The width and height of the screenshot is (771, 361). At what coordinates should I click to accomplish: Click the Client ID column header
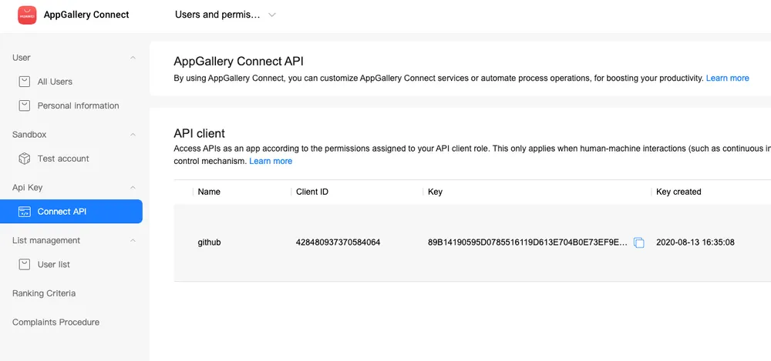tap(311, 192)
